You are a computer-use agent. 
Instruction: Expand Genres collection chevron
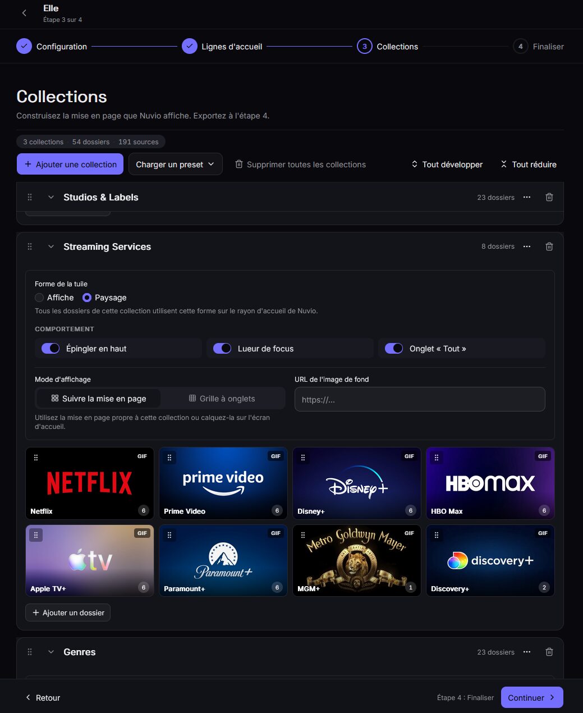(x=51, y=652)
